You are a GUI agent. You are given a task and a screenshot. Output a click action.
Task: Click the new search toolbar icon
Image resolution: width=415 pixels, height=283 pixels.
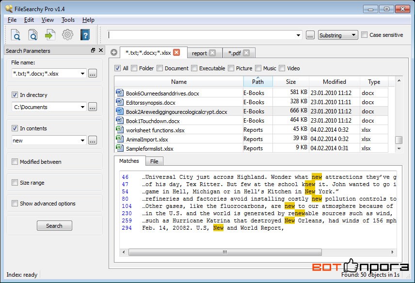16,35
